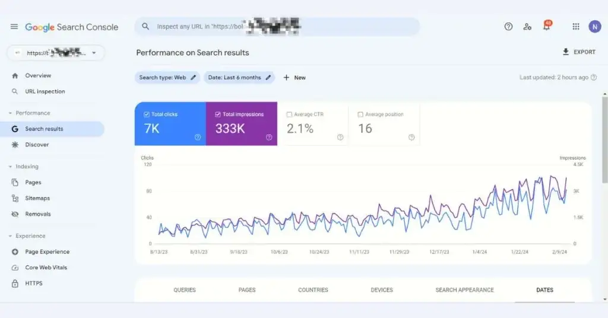Click help icon on Average CTR card
The image size is (608, 318).
340,137
